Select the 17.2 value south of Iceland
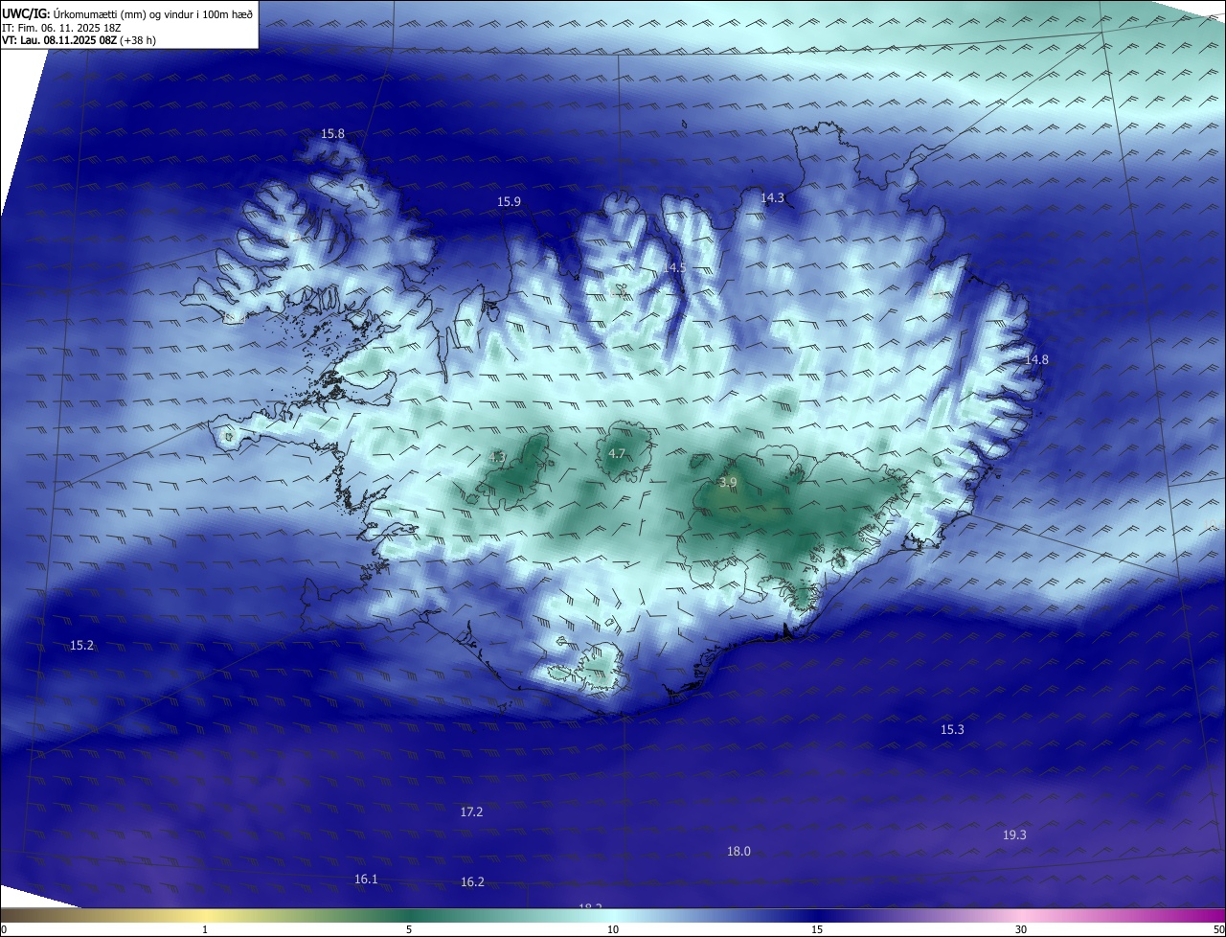 point(471,812)
